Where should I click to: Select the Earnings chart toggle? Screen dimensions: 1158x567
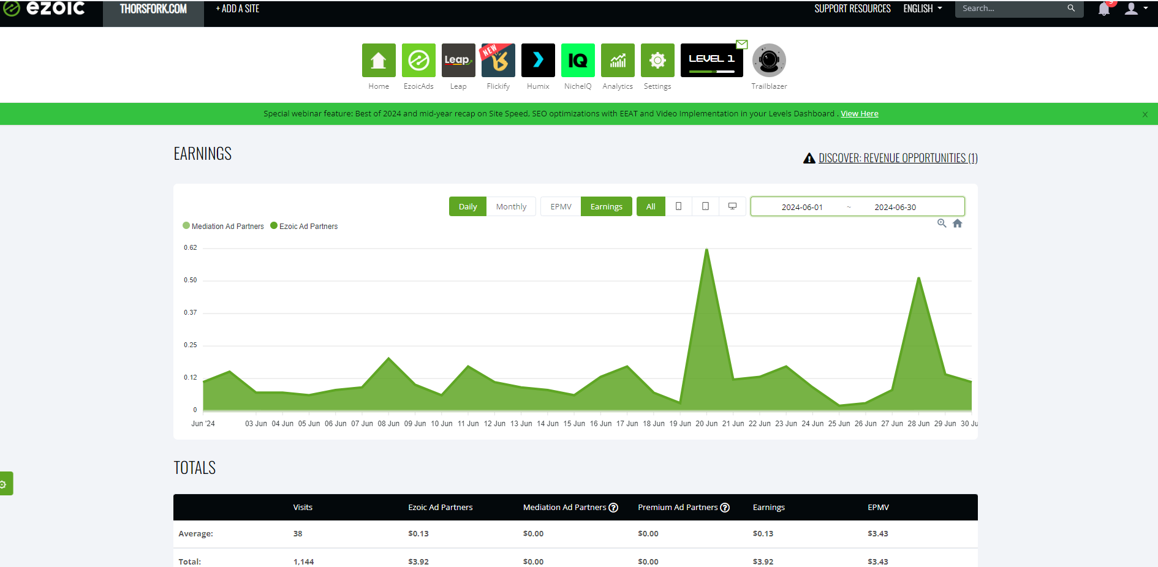click(x=606, y=206)
